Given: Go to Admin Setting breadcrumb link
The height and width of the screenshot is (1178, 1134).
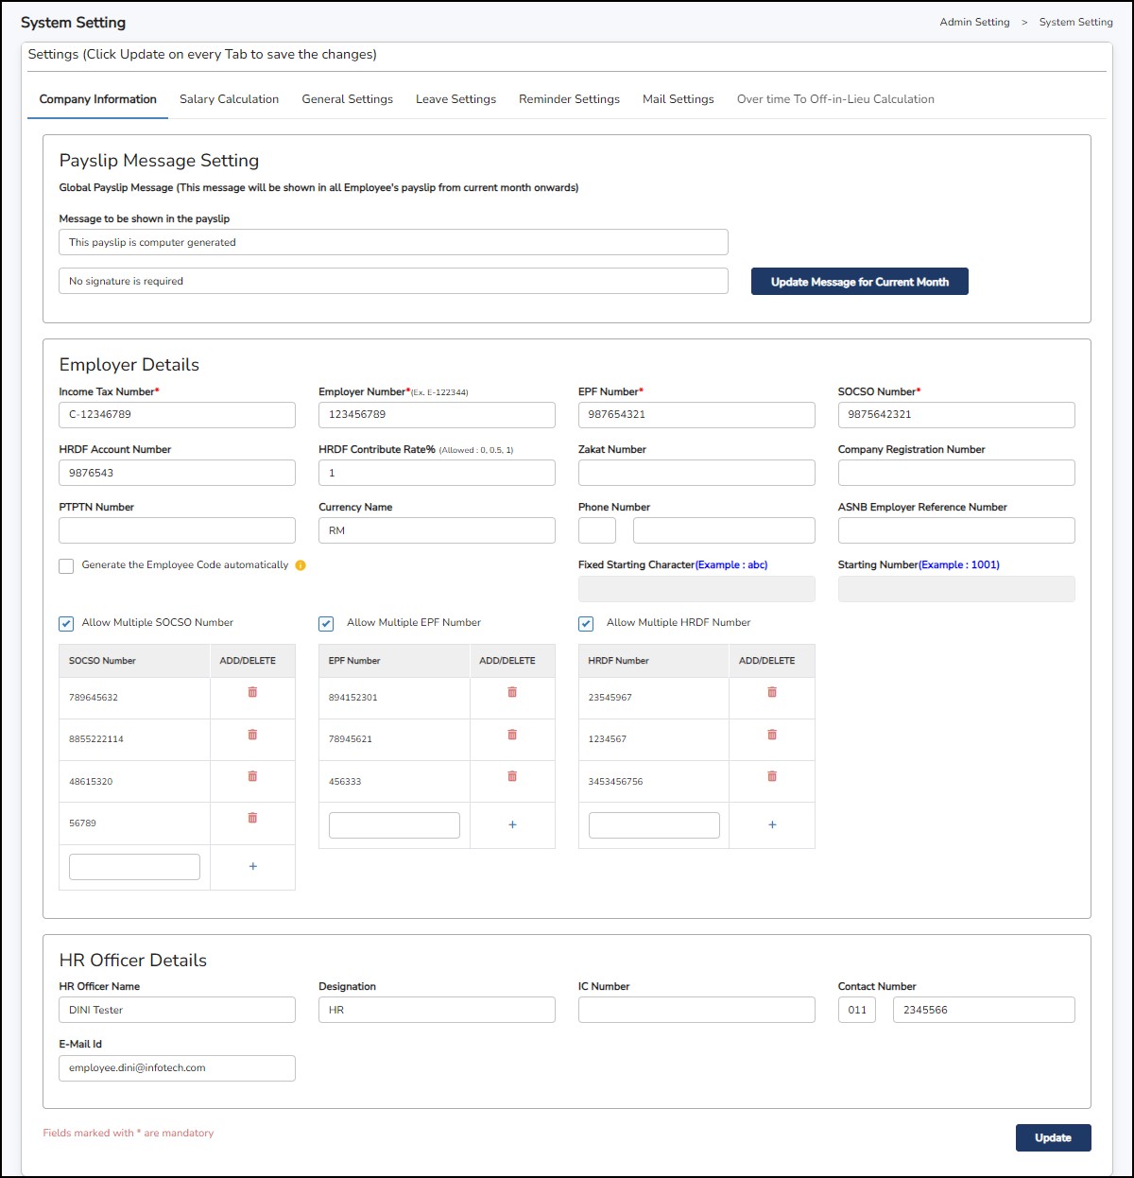Looking at the screenshot, I should (x=974, y=22).
